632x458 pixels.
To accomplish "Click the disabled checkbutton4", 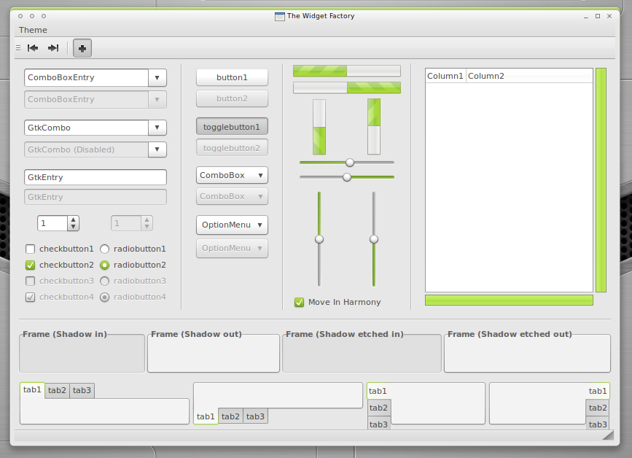I will (x=59, y=297).
